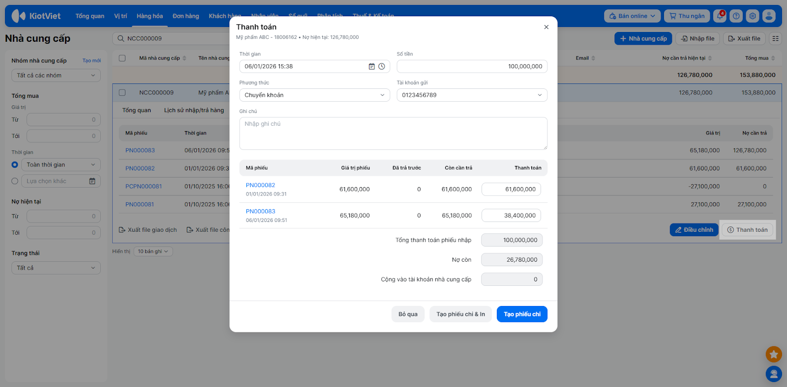Open the Phương thức dropdown

tap(315, 95)
